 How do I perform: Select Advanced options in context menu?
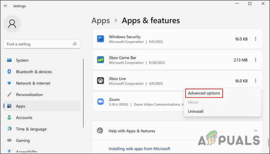pyautogui.click(x=204, y=93)
